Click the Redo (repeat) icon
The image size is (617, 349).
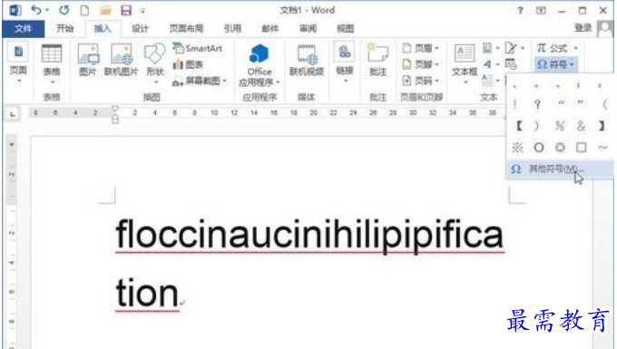[64, 10]
